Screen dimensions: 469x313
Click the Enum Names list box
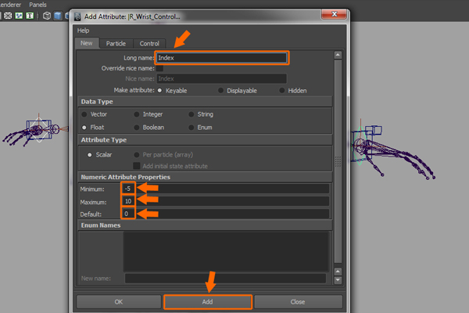[x=226, y=251]
